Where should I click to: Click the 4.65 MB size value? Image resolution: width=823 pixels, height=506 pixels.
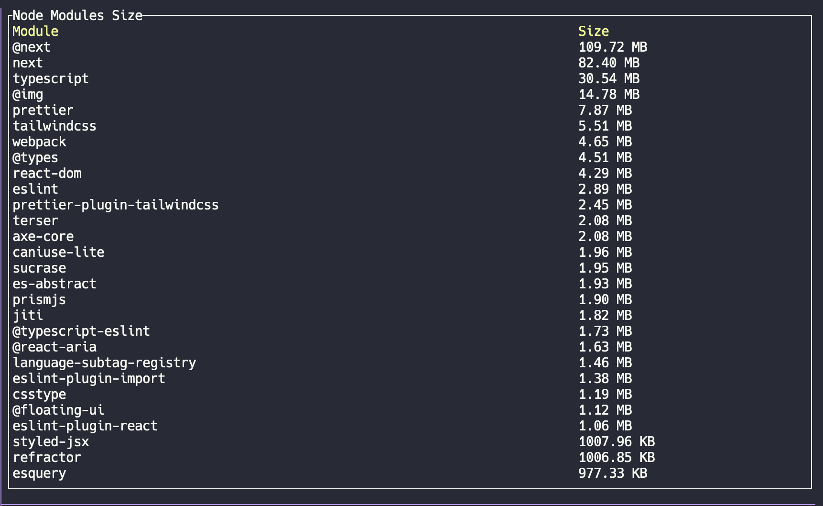point(605,142)
